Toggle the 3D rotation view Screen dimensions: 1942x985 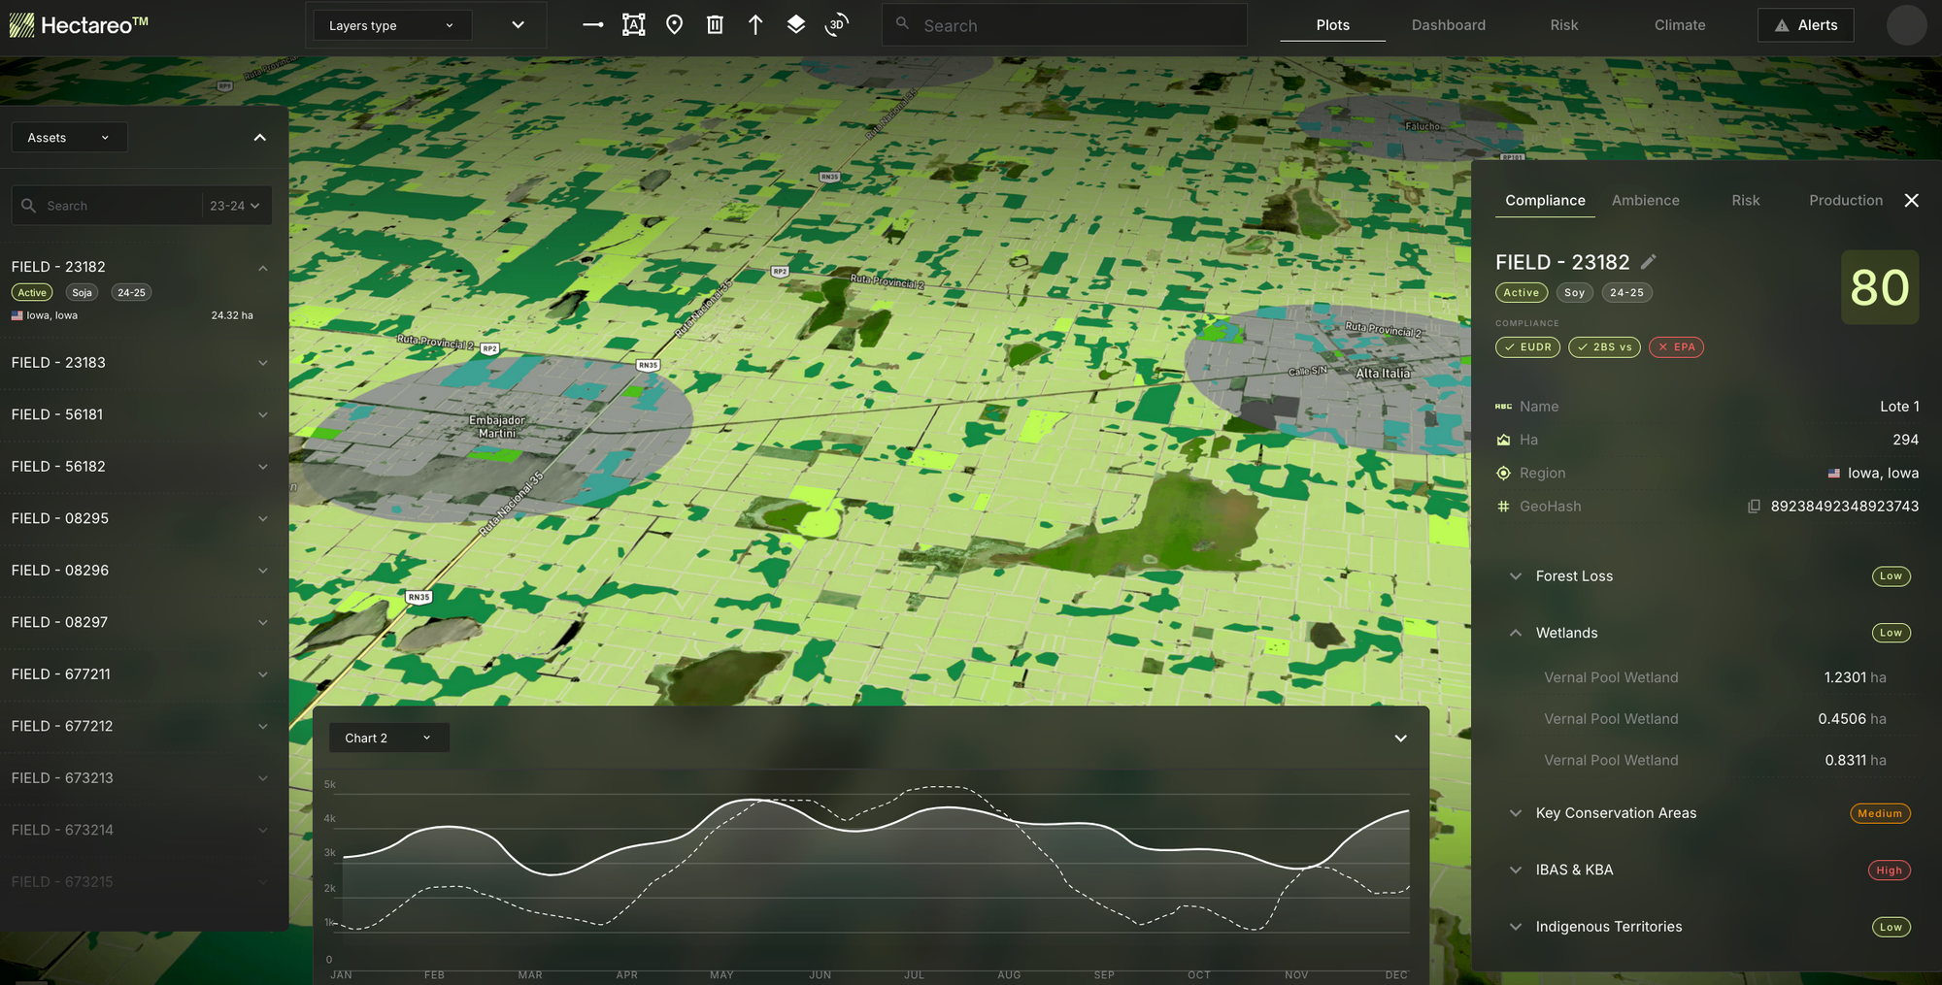coord(836,25)
